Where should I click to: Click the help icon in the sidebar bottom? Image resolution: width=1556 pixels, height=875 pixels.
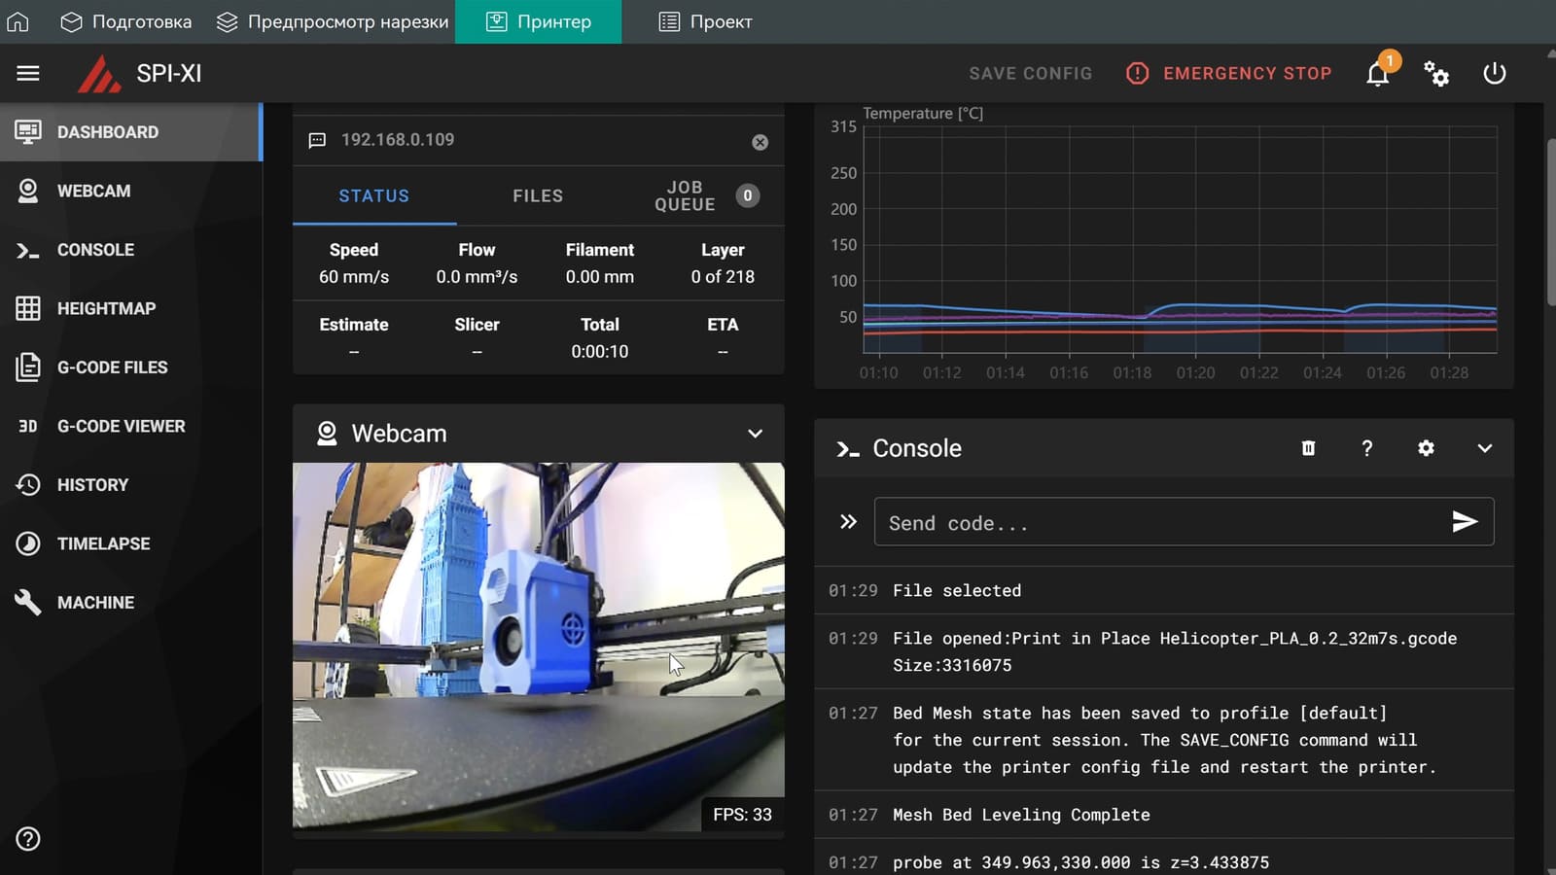28,839
